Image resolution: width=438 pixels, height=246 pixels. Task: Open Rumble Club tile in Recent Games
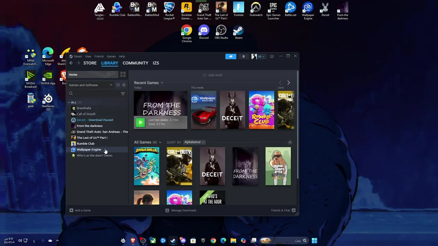tap(261, 110)
